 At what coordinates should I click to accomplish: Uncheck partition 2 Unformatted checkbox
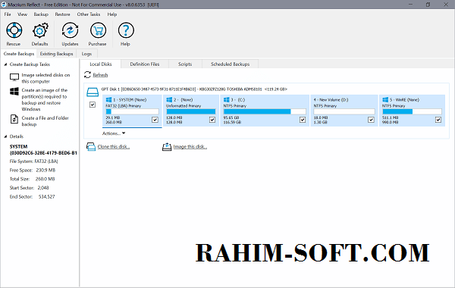click(x=212, y=120)
